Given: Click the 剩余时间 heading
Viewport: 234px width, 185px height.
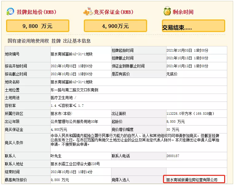Looking at the screenshot, I should tap(183, 12).
